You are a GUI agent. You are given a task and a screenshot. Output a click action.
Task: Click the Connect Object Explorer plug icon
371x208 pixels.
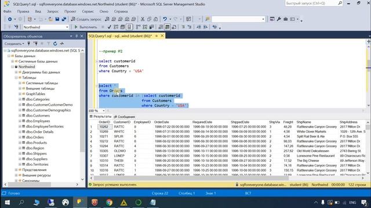29,44
